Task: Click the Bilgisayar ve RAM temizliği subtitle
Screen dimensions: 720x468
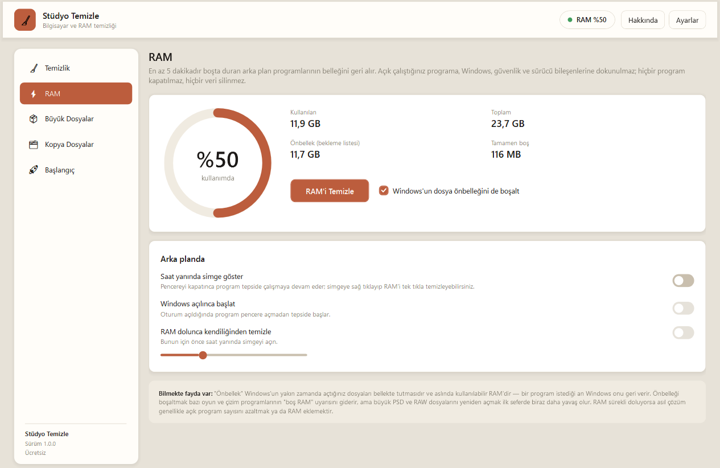Action: pos(80,26)
